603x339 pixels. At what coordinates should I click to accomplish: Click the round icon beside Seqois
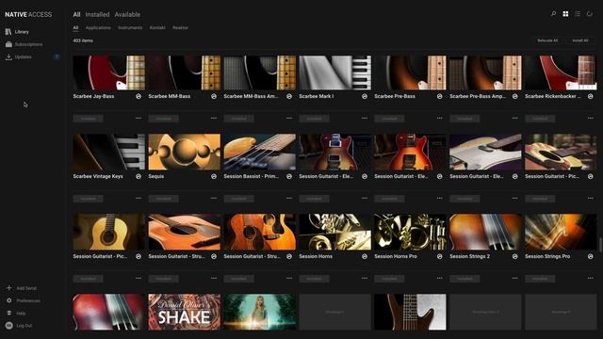click(x=214, y=176)
